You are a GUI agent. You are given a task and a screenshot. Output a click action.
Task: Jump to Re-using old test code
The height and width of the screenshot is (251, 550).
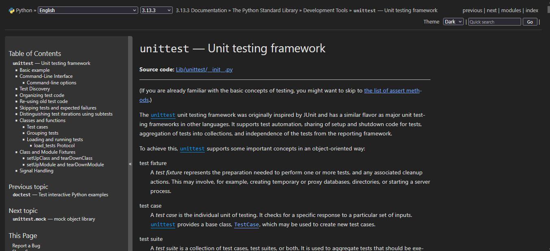[x=43, y=101]
